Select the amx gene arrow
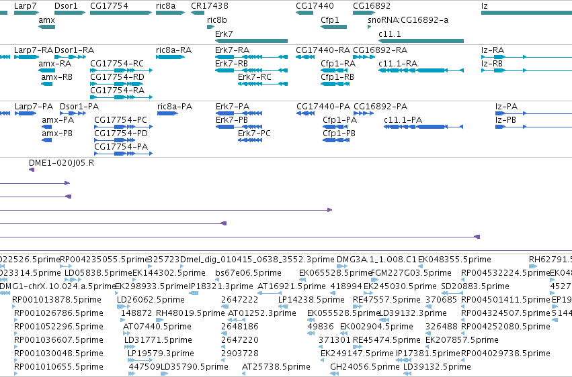 tap(46, 27)
